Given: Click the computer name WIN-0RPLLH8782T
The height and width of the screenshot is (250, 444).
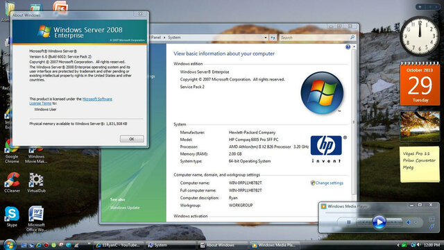Looking at the screenshot, I should (x=245, y=183).
